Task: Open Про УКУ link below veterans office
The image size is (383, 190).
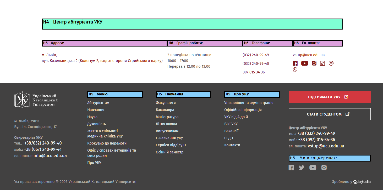Action: click(x=94, y=163)
